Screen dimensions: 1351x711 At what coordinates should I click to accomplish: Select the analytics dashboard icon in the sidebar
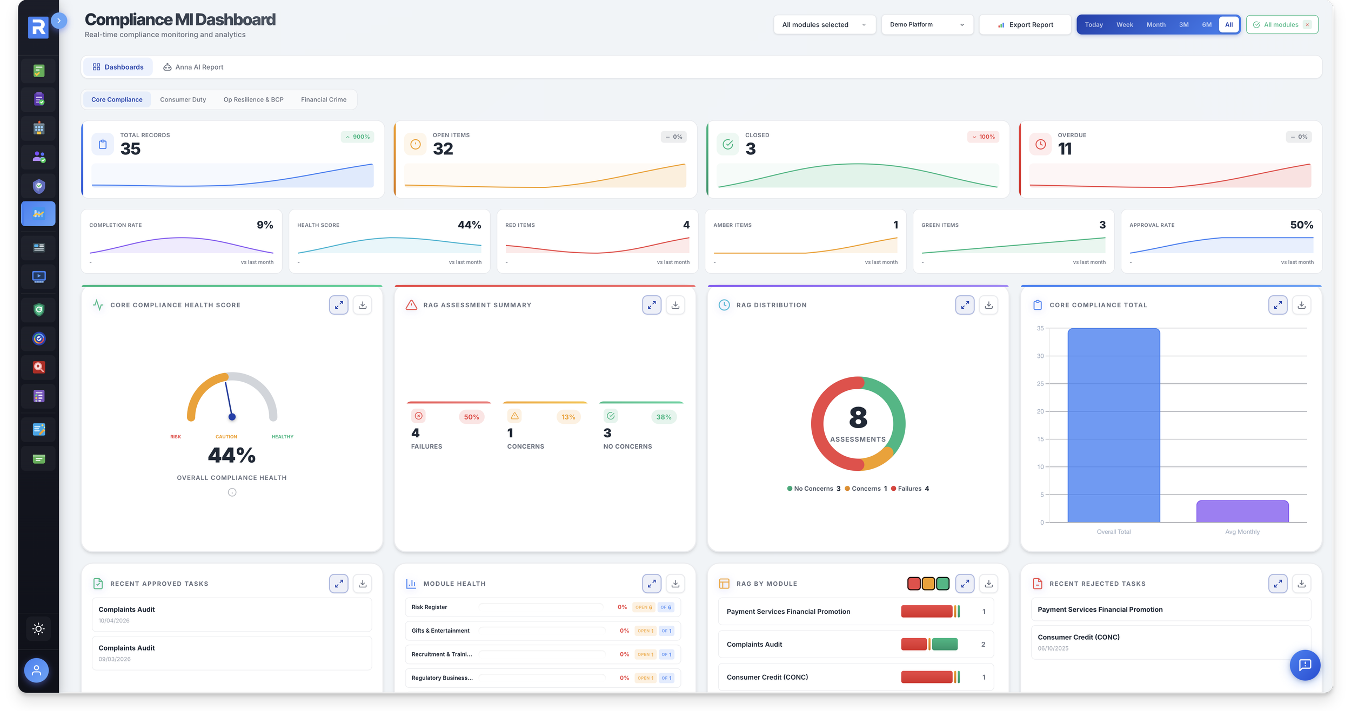click(38, 213)
